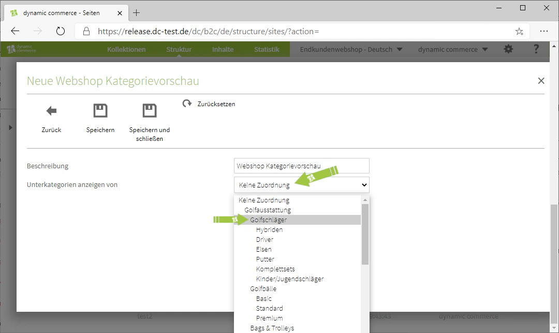Open the Inhalte menu
The height and width of the screenshot is (333, 559).
[223, 49]
